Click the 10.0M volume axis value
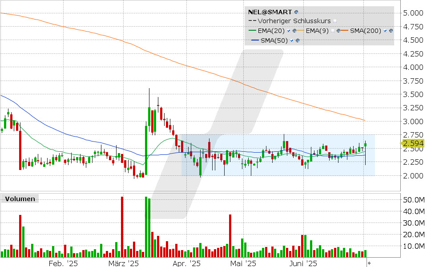427x267 pixels. coord(414,246)
